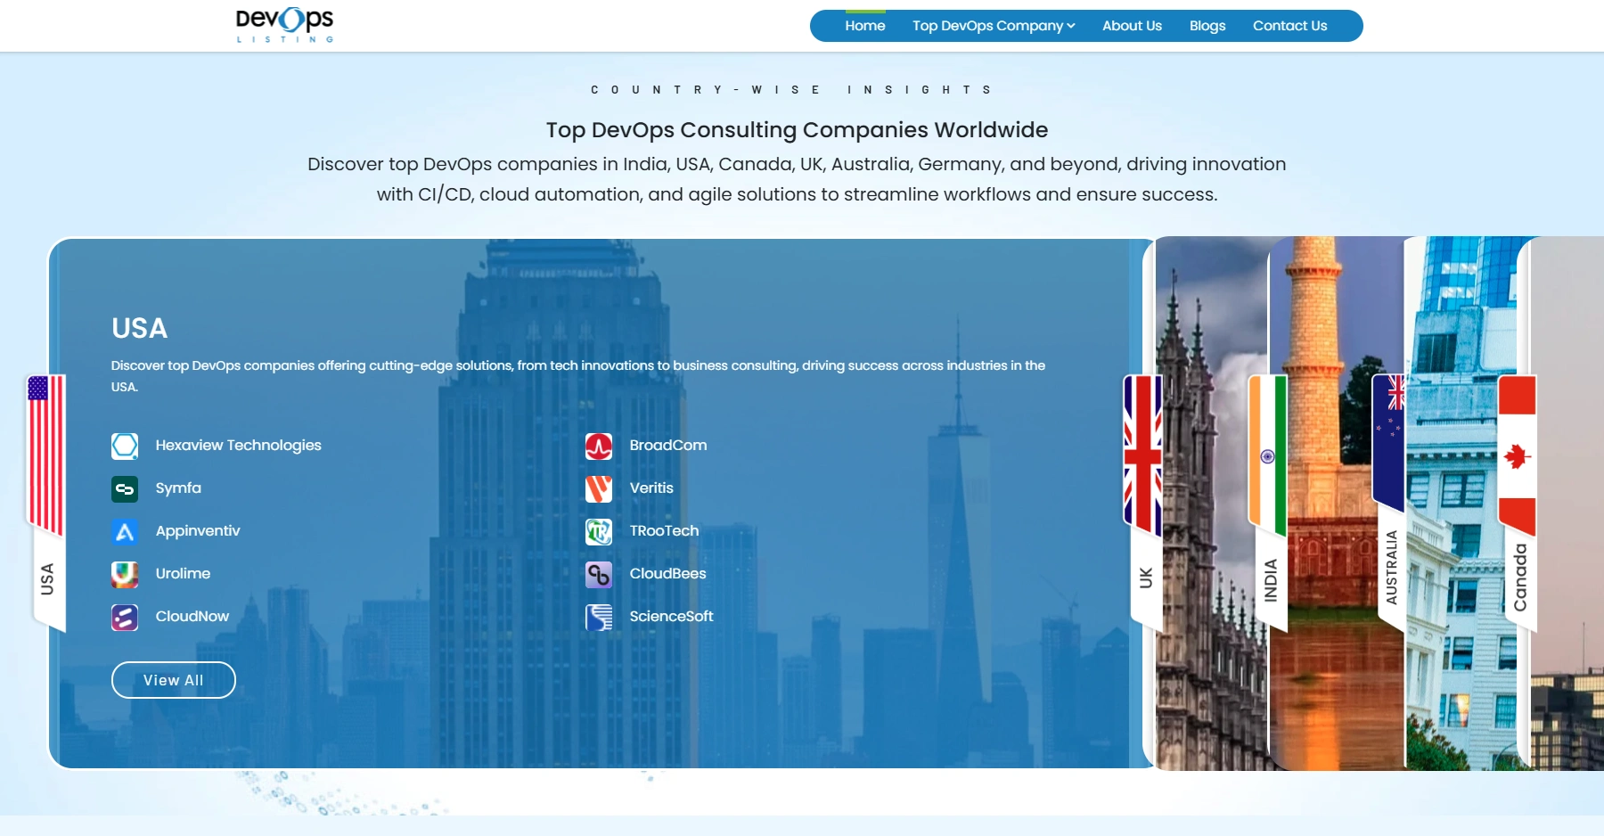This screenshot has width=1604, height=836.
Task: Click the Symfa logo icon
Action: point(125,488)
